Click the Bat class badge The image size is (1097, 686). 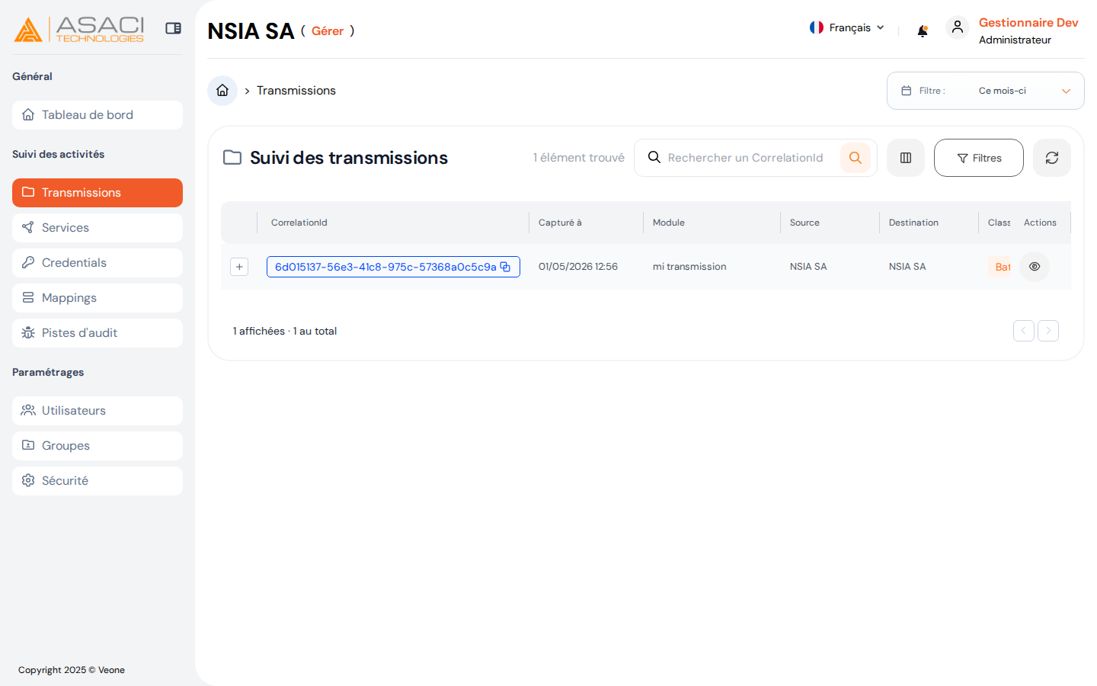[x=1001, y=267]
